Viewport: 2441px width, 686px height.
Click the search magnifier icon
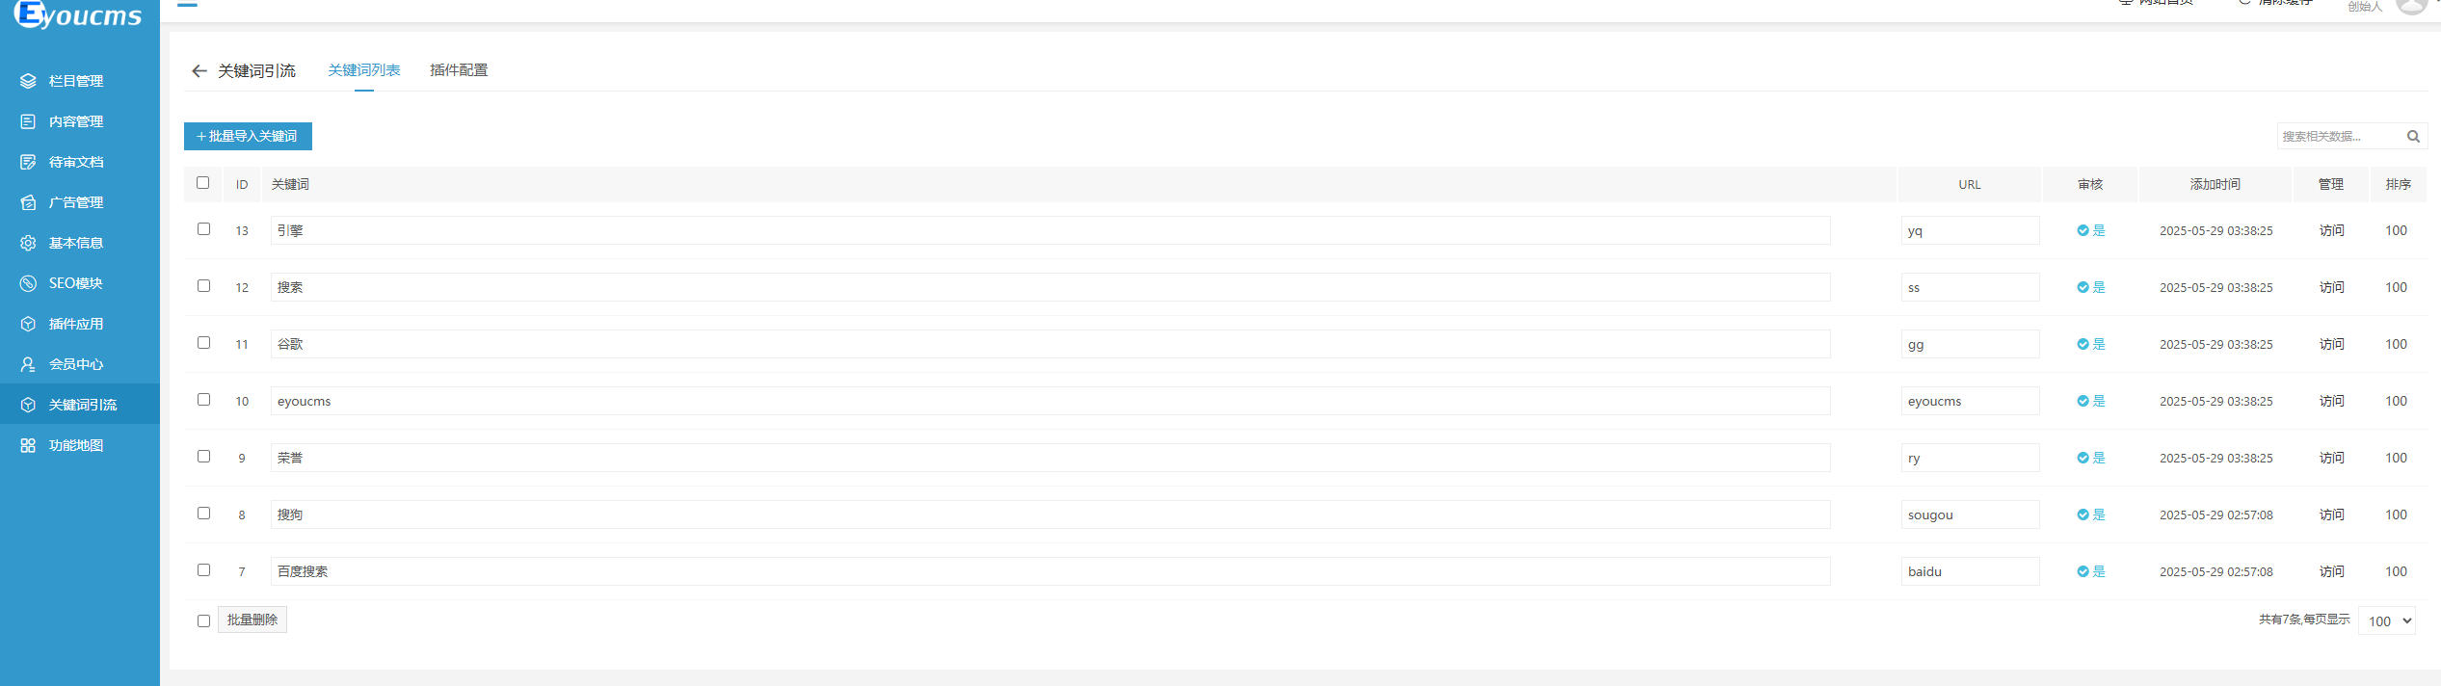click(2413, 137)
